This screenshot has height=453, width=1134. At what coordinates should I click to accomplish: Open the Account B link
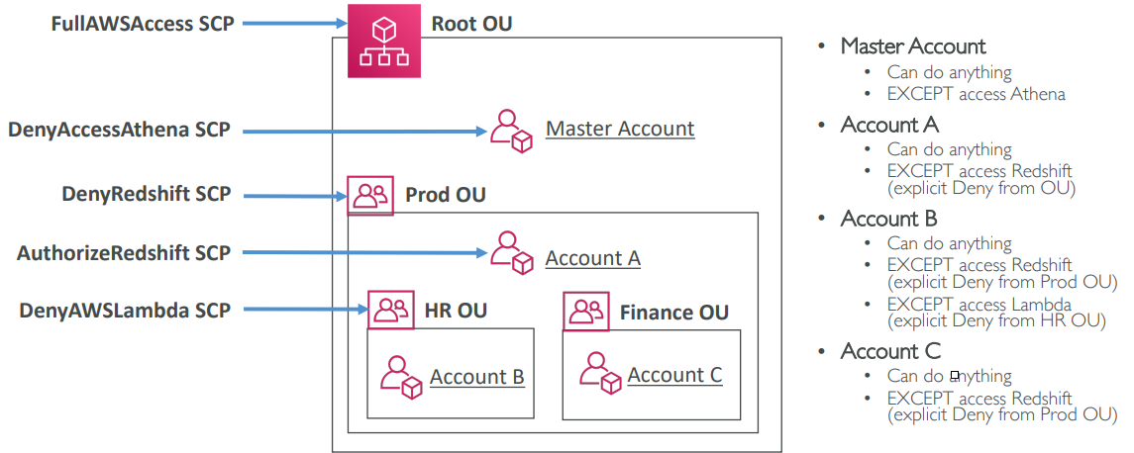[x=476, y=377]
